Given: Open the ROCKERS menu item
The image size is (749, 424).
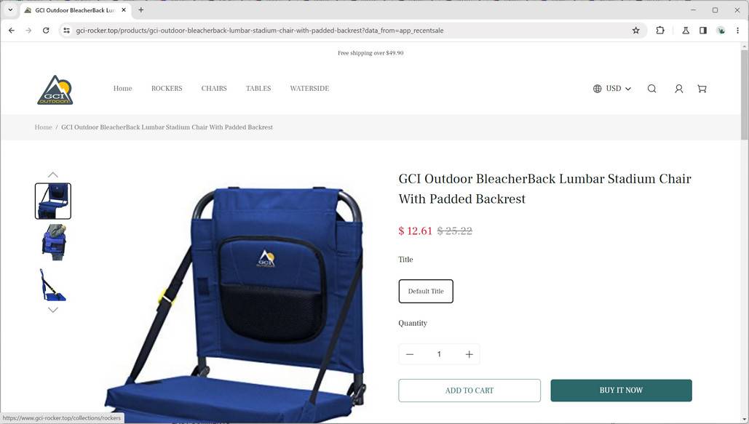Looking at the screenshot, I should coord(167,88).
